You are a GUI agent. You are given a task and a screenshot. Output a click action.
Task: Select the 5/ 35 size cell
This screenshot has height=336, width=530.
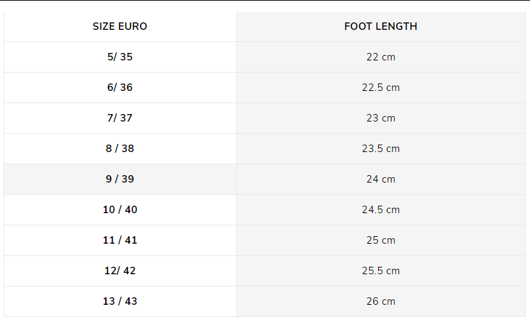[x=120, y=57]
